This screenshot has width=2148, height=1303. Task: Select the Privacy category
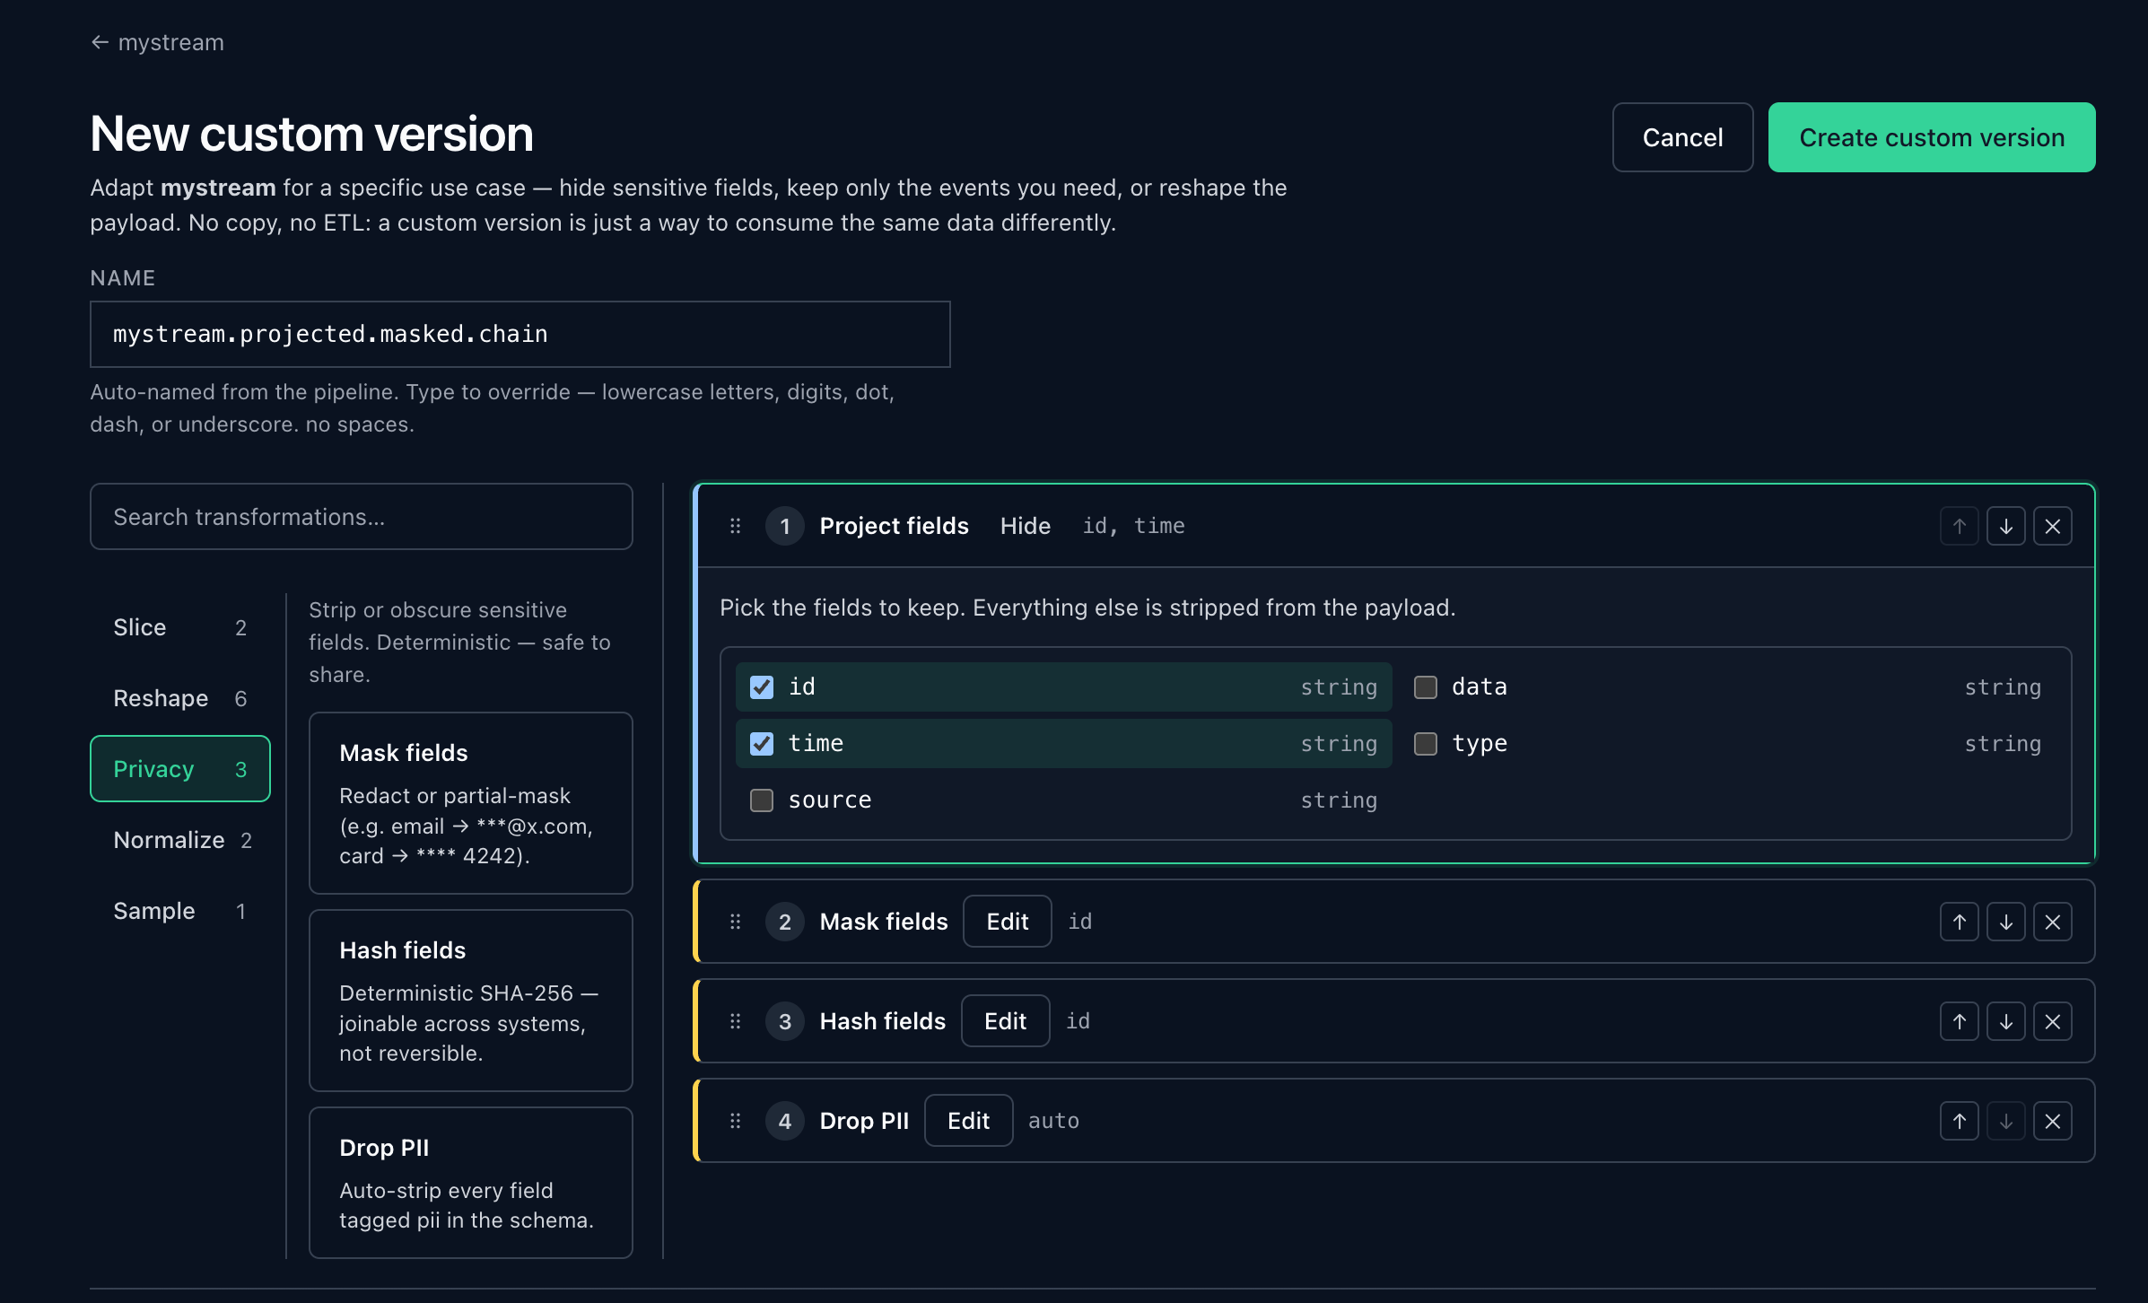pos(180,769)
